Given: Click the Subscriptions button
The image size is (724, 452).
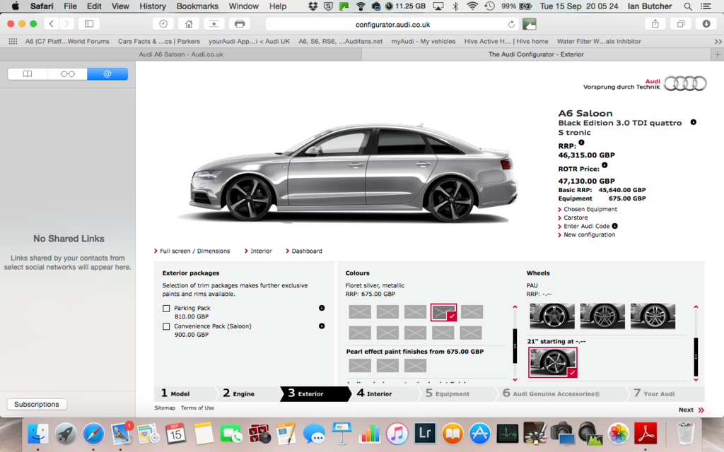Looking at the screenshot, I should click(37, 404).
